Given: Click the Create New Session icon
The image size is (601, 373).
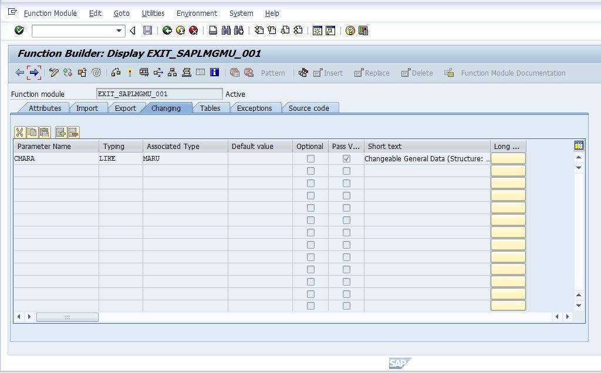Looking at the screenshot, I should (x=318, y=30).
